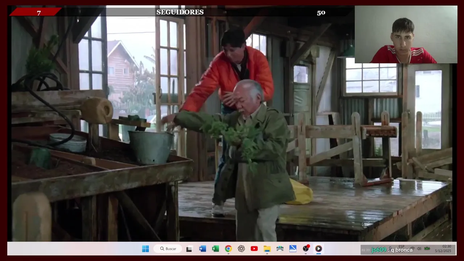
Task: Open the YouTube taskbar icon
Action: point(254,249)
